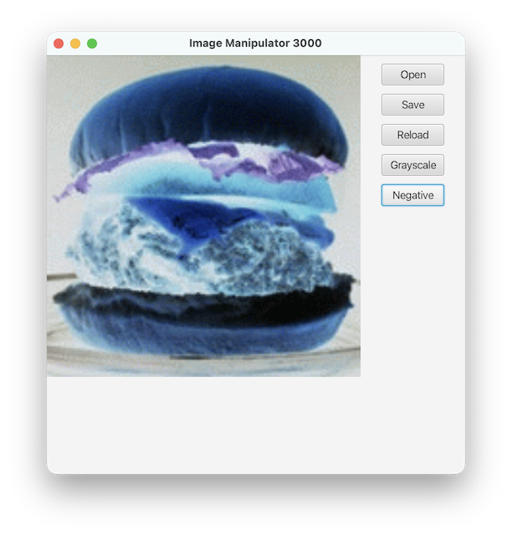Apply the Grayscale filter
This screenshot has width=512, height=536.
412,165
